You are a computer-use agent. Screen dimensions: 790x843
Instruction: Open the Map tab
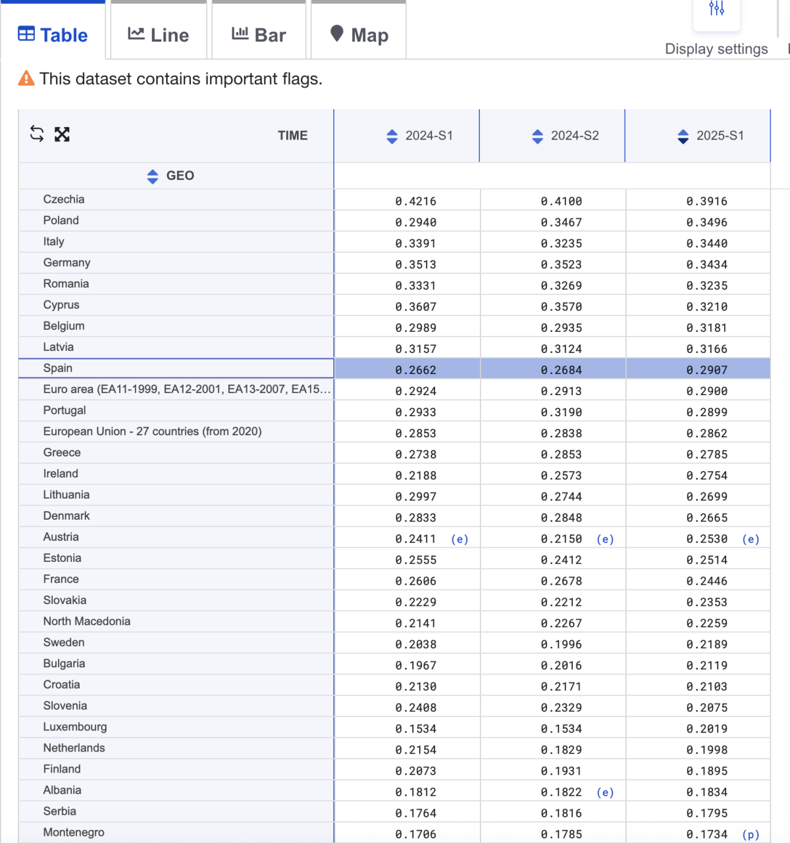359,35
